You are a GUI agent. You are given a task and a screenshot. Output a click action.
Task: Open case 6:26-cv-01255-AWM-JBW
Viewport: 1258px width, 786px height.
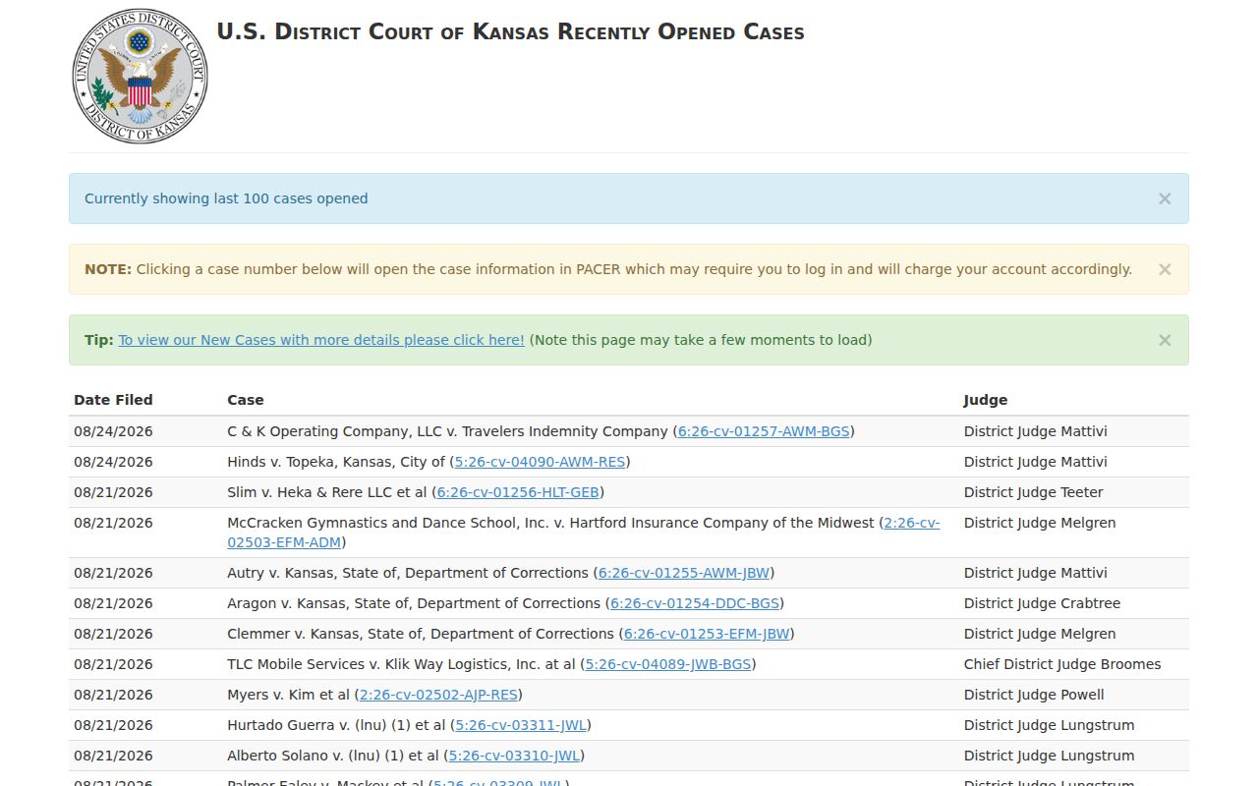[684, 573]
